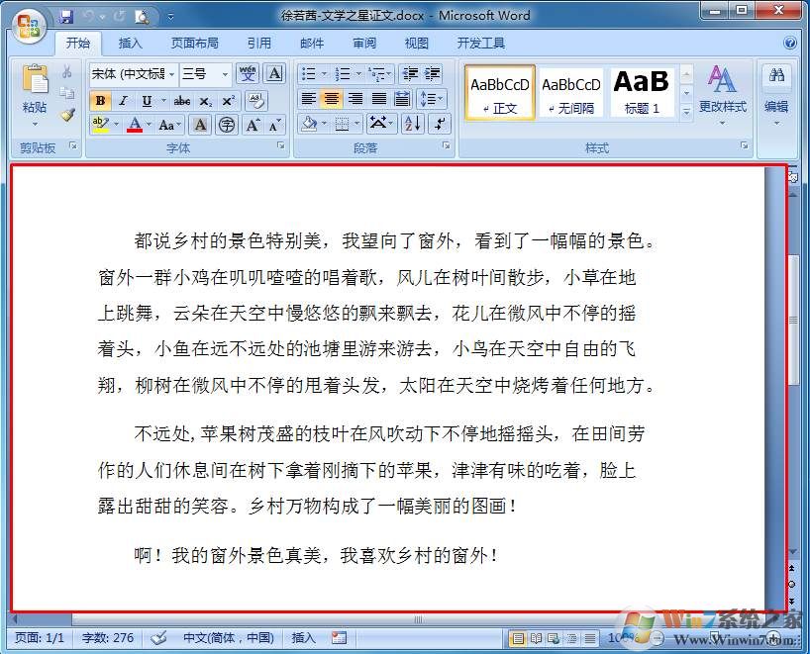Expand the numbering list dropdown arrow

pos(358,74)
